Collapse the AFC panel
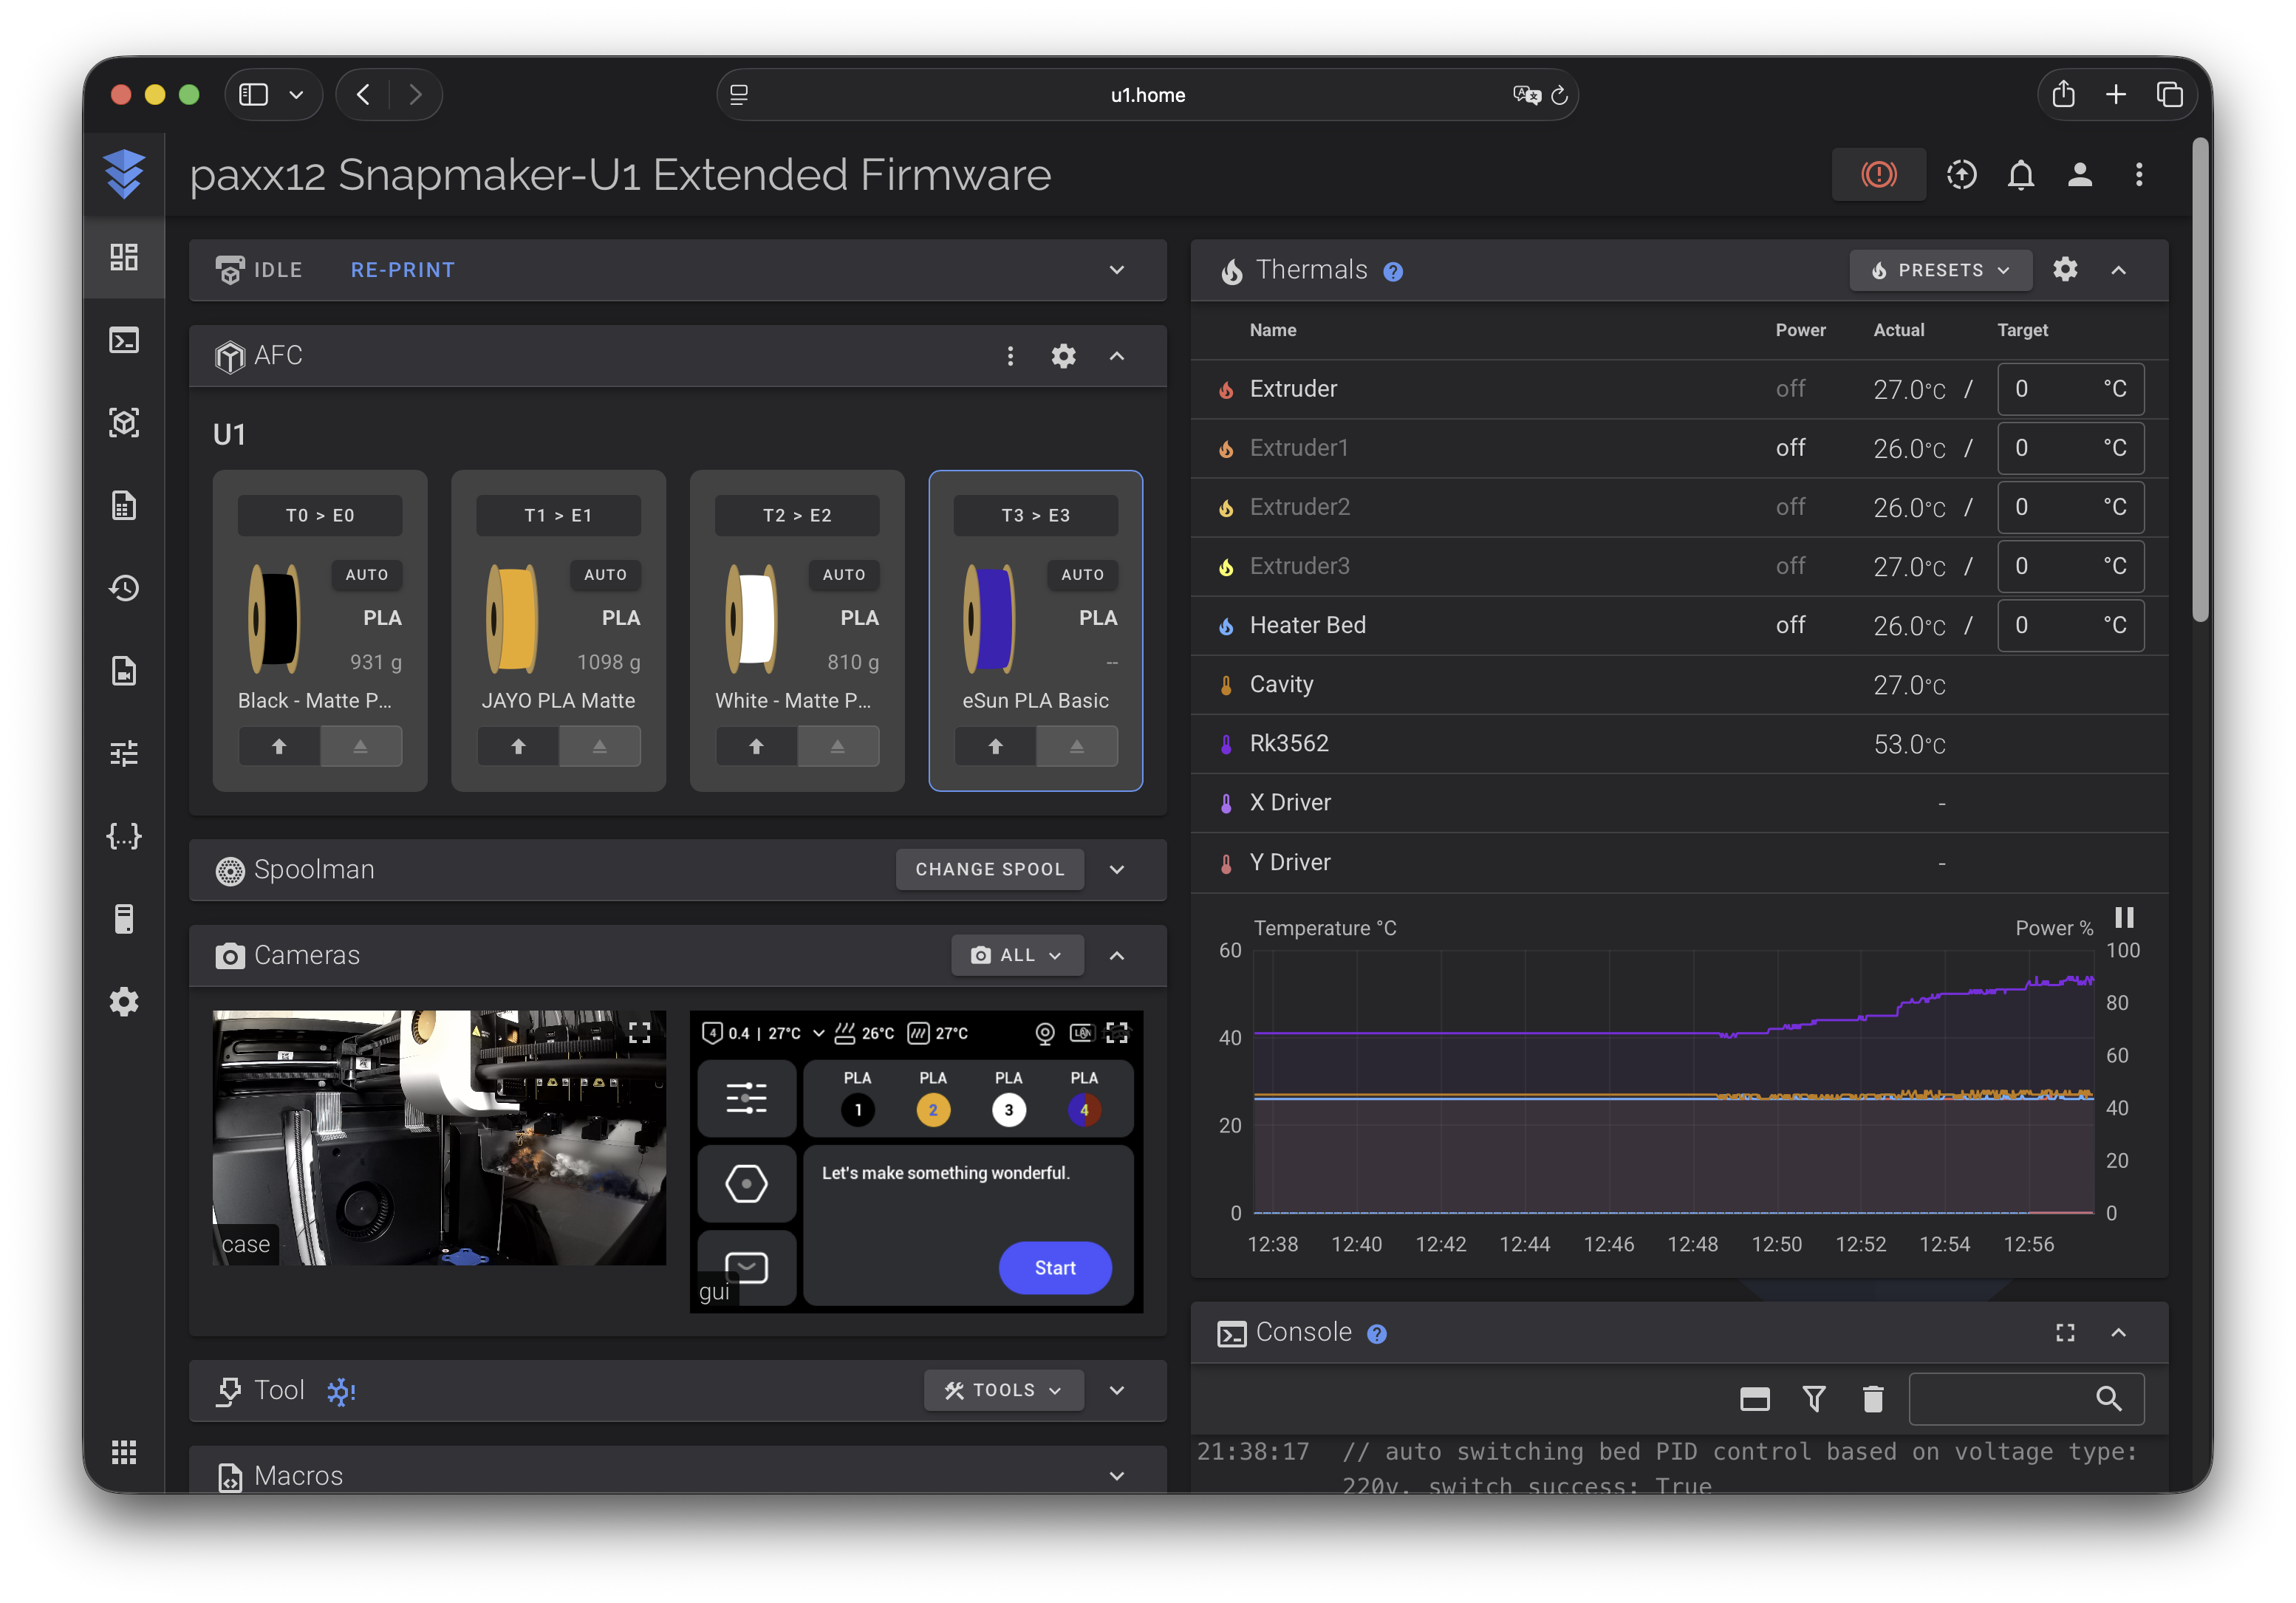 (1117, 356)
